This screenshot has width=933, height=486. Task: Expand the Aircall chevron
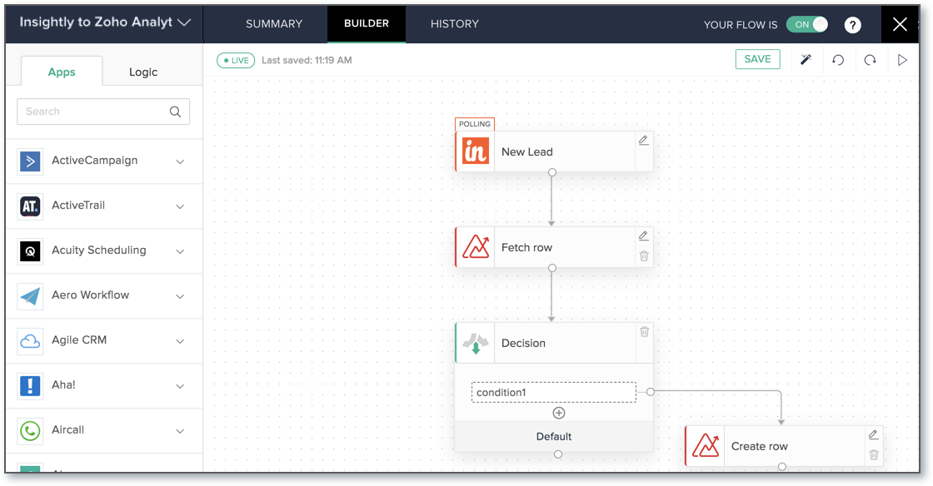click(x=180, y=431)
